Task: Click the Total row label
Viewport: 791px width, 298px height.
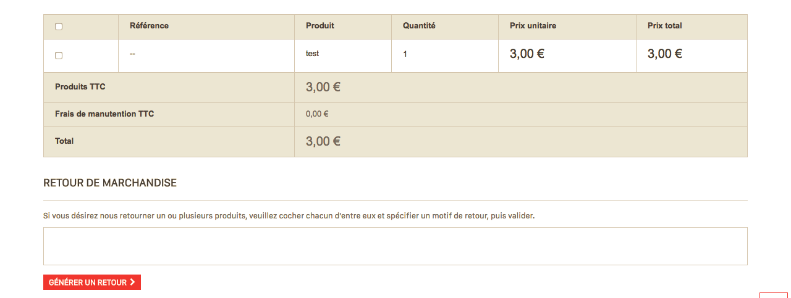Action: pos(64,141)
